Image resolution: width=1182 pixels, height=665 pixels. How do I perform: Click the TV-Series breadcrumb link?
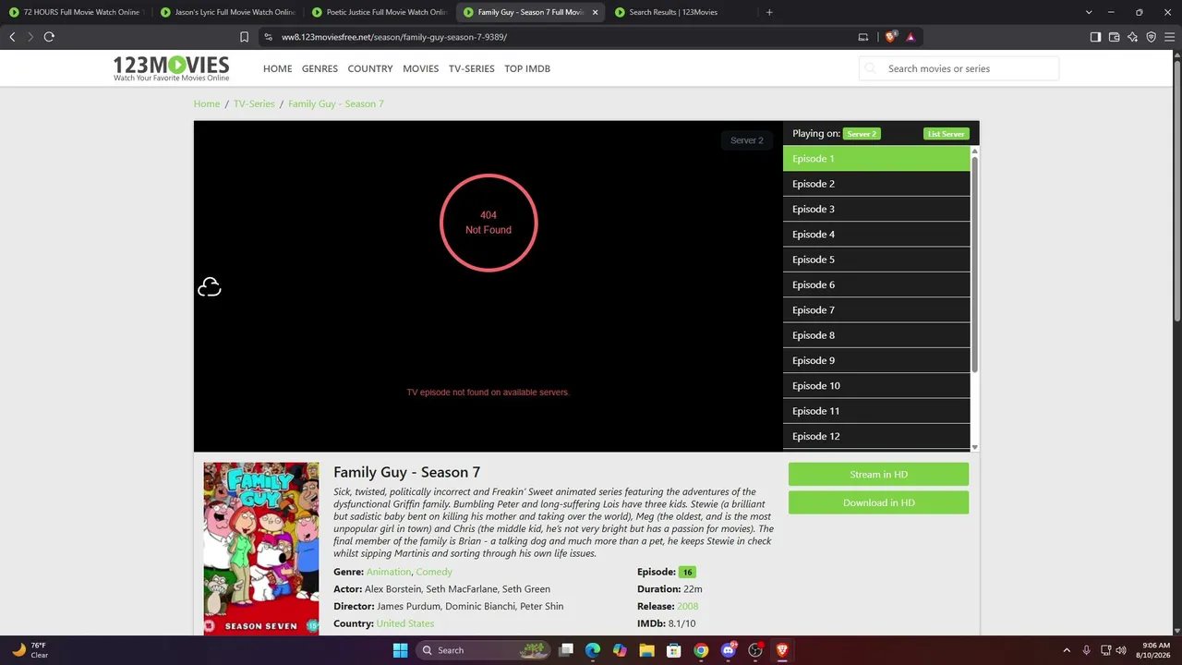tap(254, 103)
